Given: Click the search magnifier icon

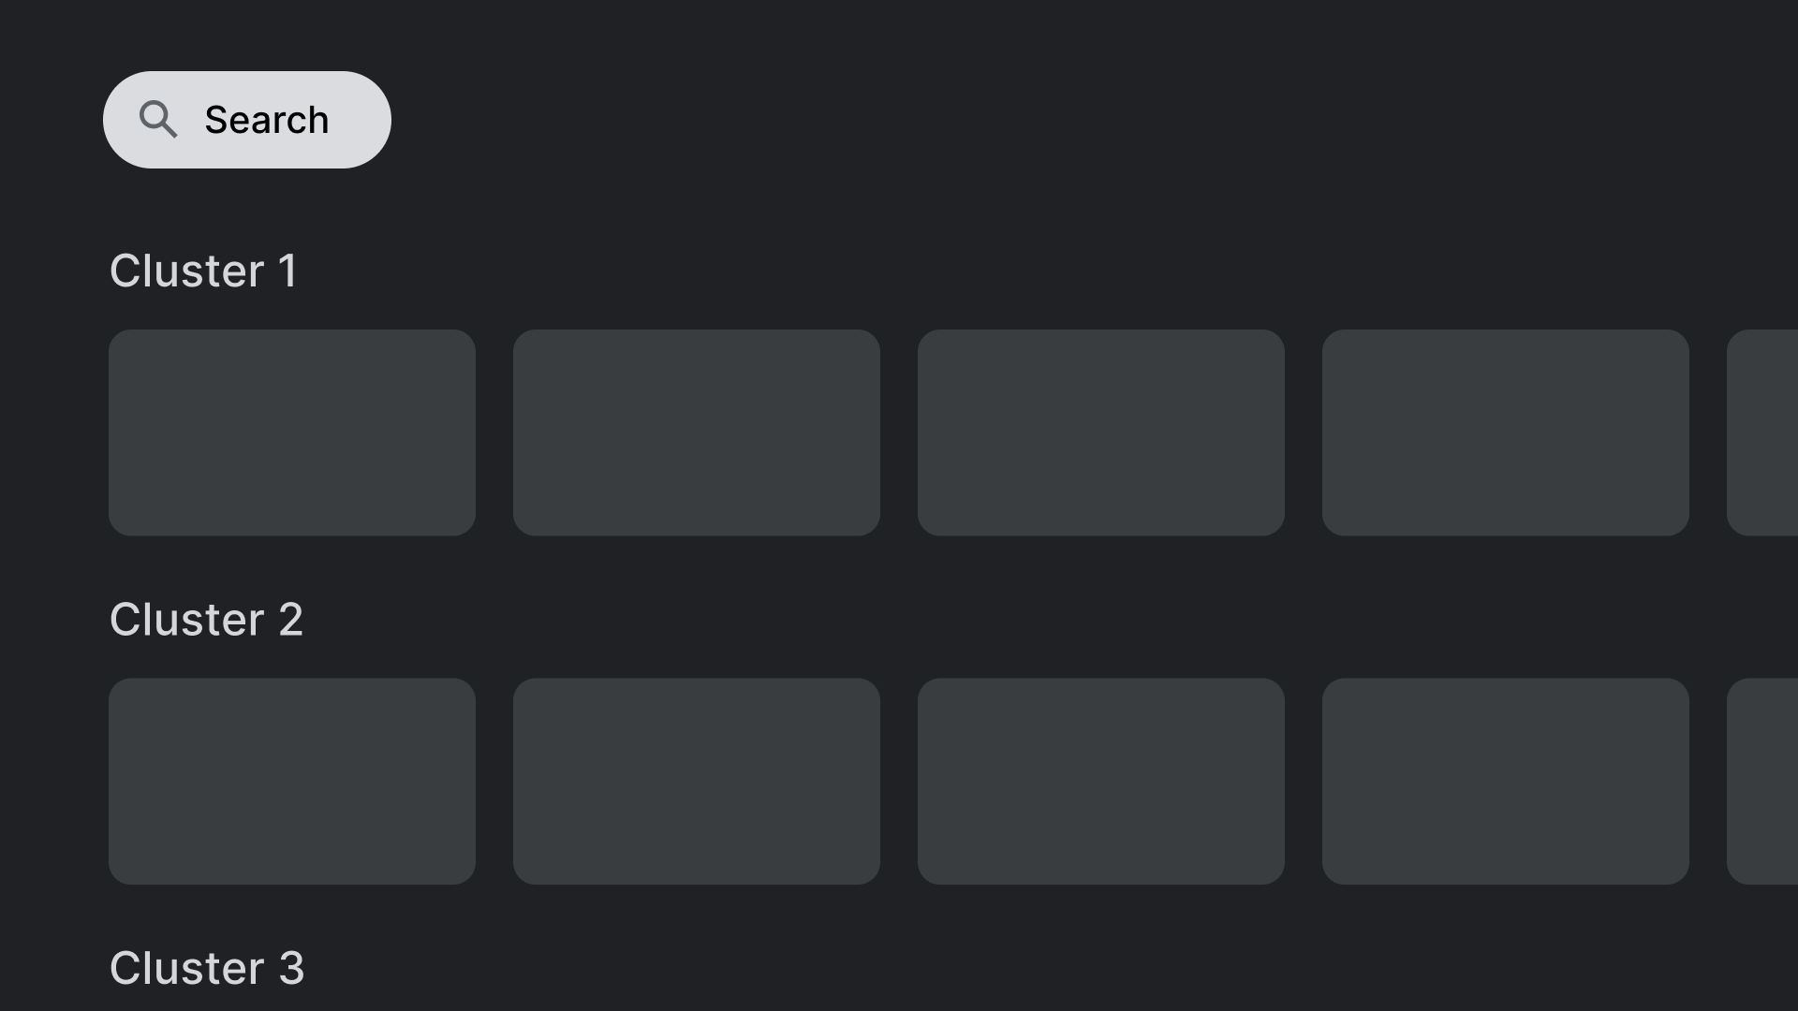Looking at the screenshot, I should point(158,120).
